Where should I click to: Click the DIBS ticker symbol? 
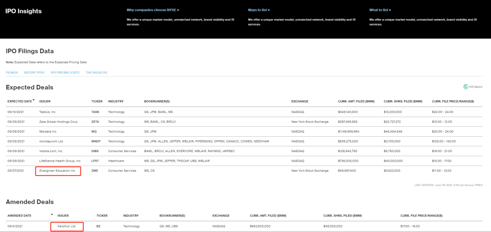(95, 151)
